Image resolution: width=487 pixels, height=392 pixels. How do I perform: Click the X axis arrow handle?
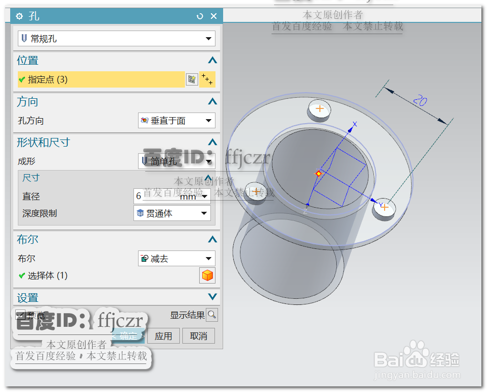[x=350, y=129]
